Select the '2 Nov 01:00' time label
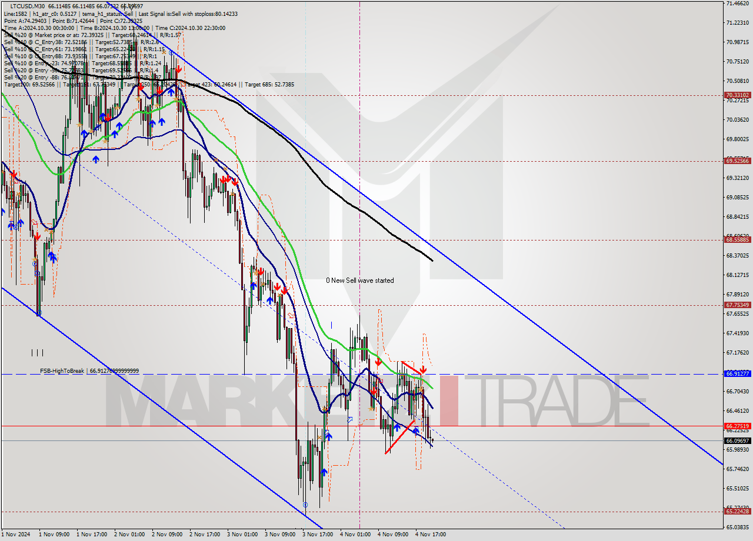The height and width of the screenshot is (541, 753). click(129, 535)
